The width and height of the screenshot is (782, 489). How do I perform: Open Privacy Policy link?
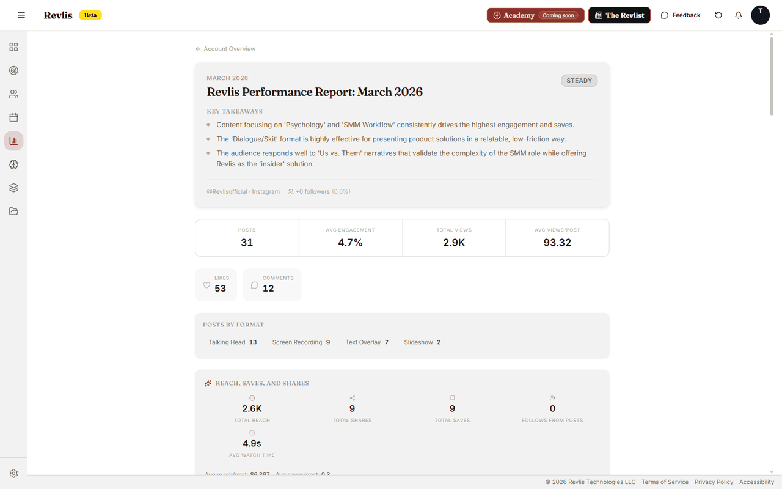pos(714,482)
